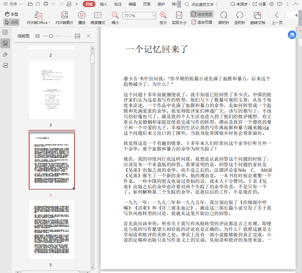
Task: Rotate view 顺时针 clockwise
Action: click(x=224, y=18)
